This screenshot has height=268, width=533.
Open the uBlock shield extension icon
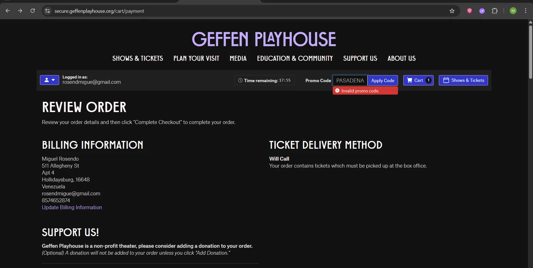click(469, 11)
